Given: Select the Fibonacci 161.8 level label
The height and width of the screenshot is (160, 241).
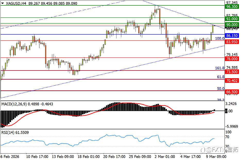Looking at the screenshot, I should [x=220, y=68].
